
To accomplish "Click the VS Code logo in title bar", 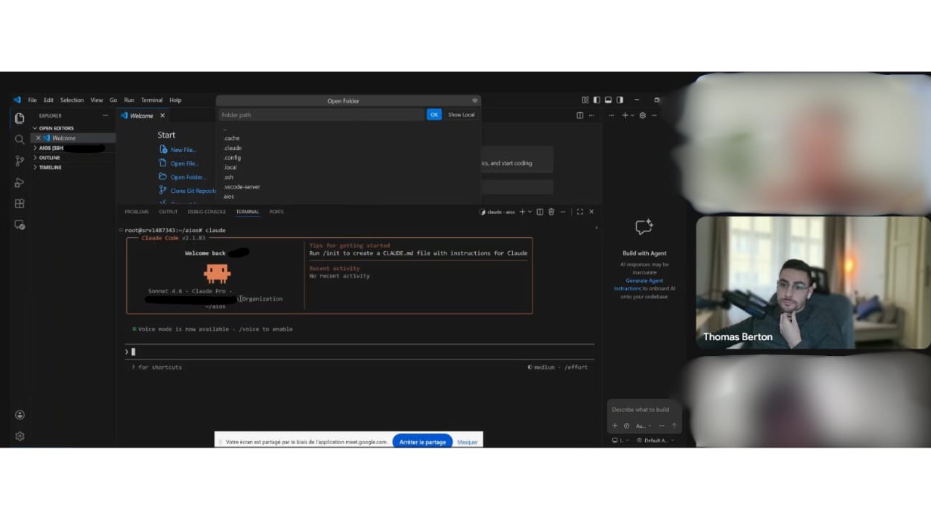I will click(x=17, y=100).
